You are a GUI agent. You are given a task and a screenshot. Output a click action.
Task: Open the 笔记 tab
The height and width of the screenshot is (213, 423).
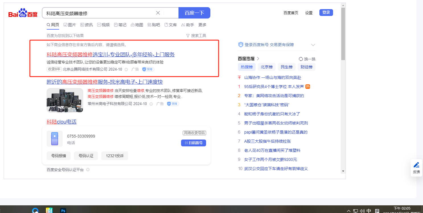tap(120, 25)
